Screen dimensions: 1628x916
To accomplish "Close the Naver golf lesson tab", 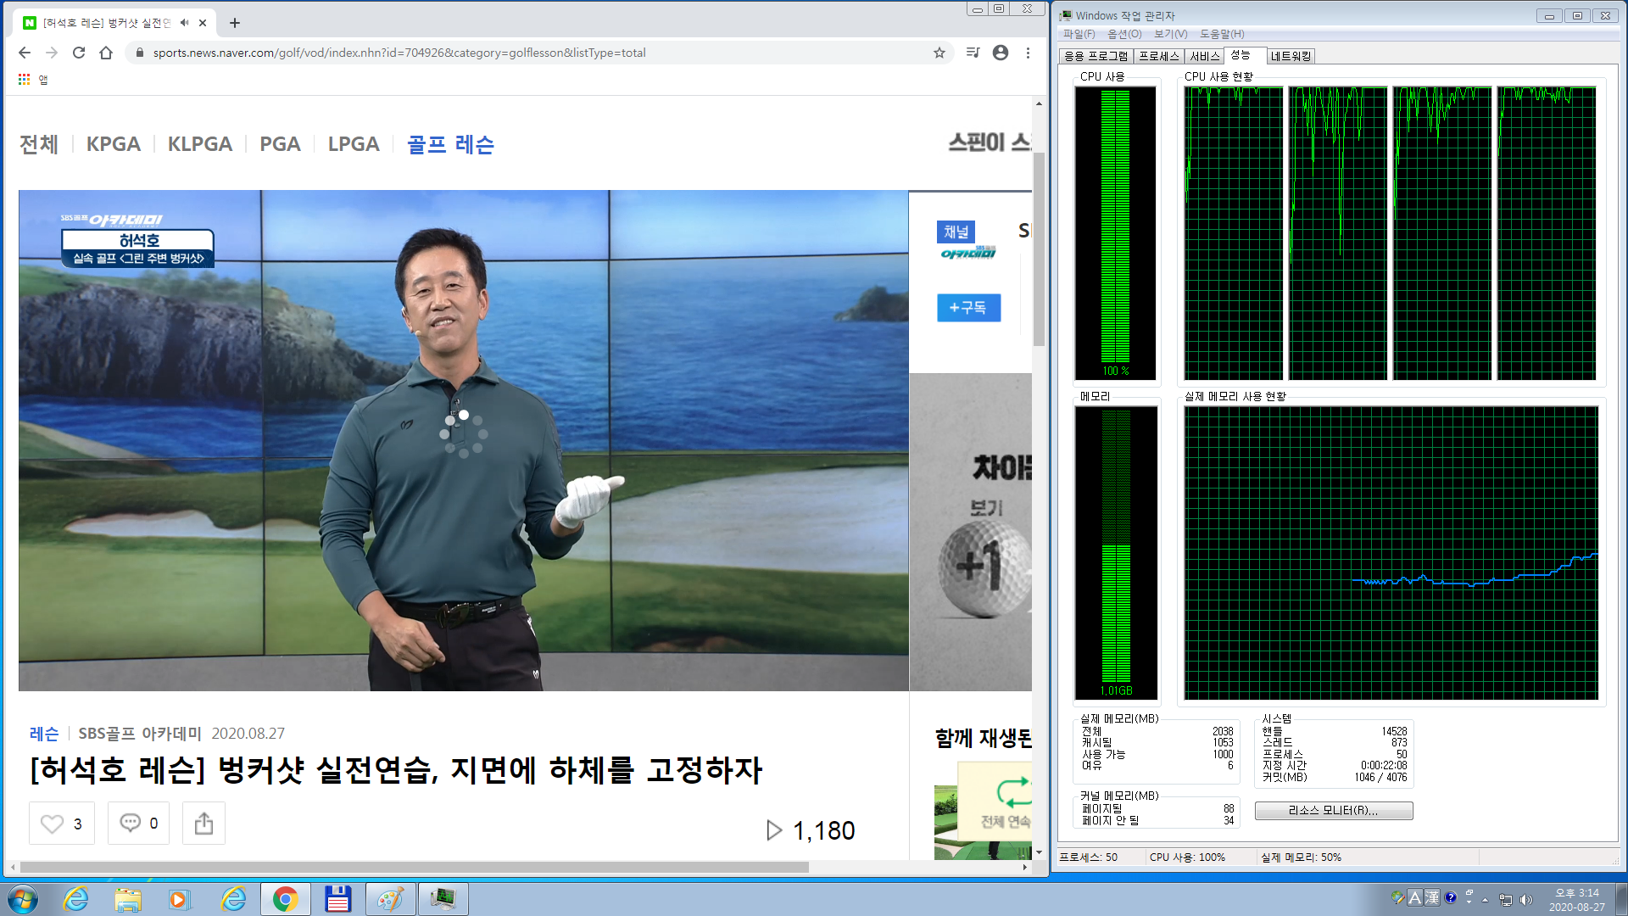I will pyautogui.click(x=203, y=23).
